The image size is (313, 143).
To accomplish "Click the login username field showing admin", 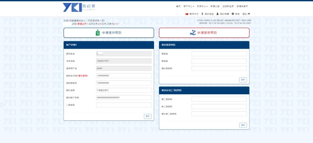I will tap(124, 68).
